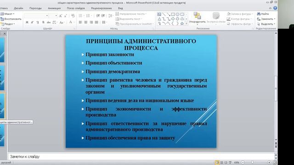Decrease font size with the small A button
Screen dimensions: 294x165
[65, 16]
